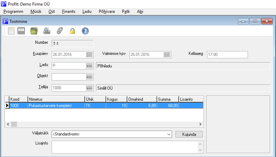The height and width of the screenshot is (157, 276).
Task: Browse objects with Objekt ellipsis button
Action: (x=89, y=77)
